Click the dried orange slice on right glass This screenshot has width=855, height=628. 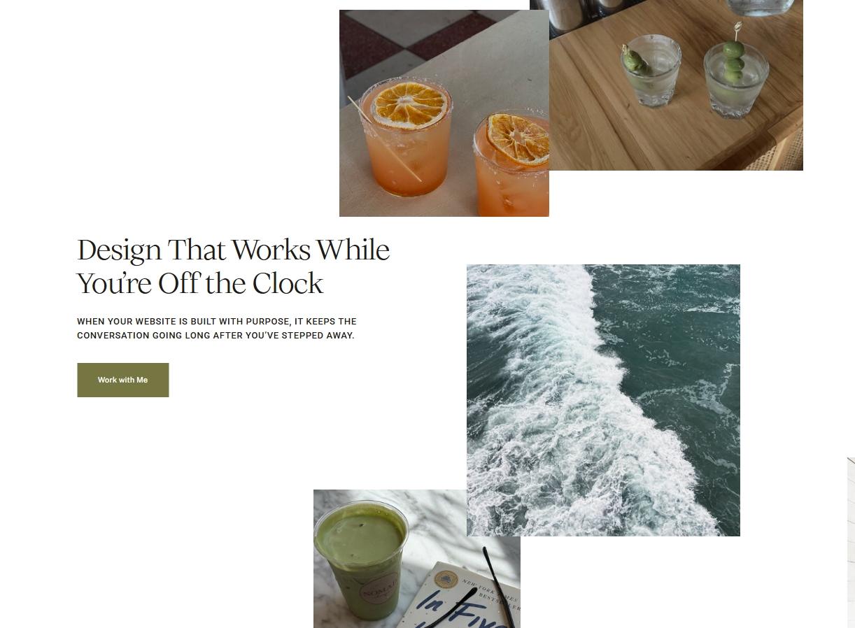point(518,138)
